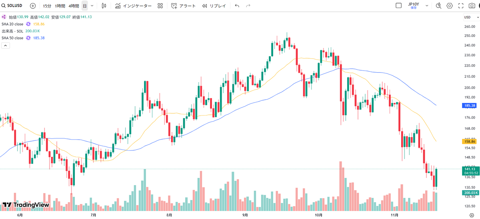Take a chart snapshot with camera icon

[x=472, y=6]
